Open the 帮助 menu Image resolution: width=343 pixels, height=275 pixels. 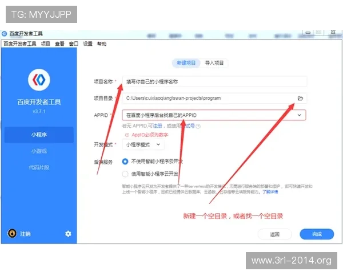[102, 44]
